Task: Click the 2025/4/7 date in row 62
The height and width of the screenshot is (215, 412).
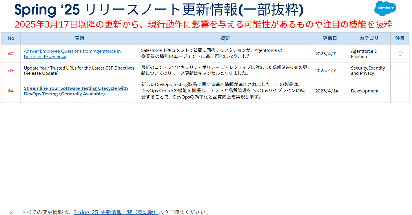Action: click(x=325, y=54)
